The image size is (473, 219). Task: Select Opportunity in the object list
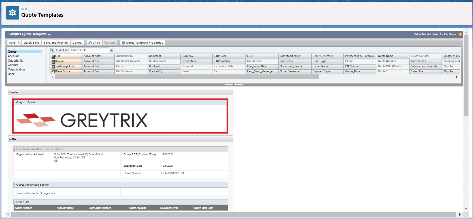tap(16, 61)
